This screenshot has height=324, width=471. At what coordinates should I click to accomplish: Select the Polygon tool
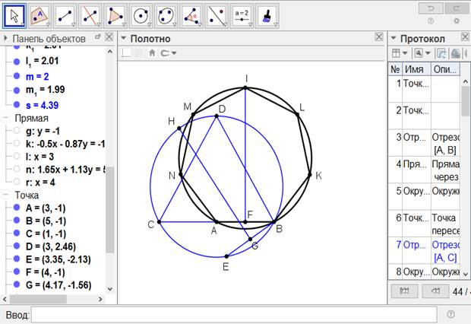[x=115, y=16]
